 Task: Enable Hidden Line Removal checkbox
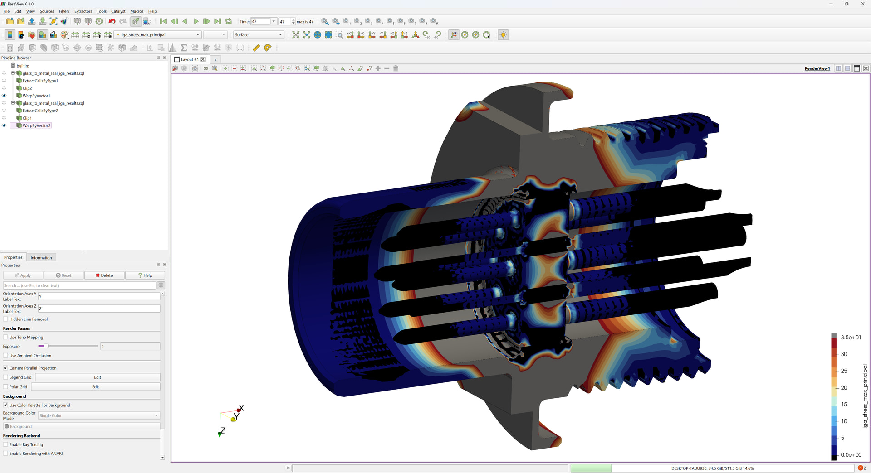coord(6,319)
